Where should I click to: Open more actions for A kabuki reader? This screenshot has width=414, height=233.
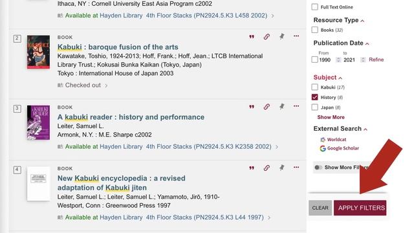(296, 106)
